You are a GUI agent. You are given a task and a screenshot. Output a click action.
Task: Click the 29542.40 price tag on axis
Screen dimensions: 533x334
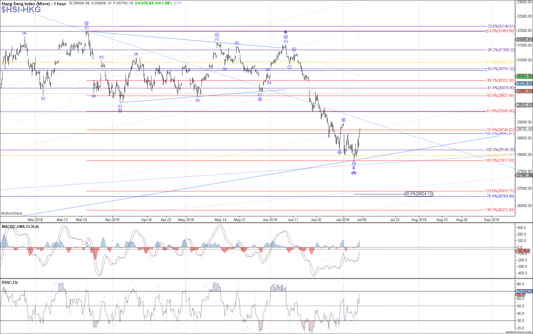click(524, 105)
